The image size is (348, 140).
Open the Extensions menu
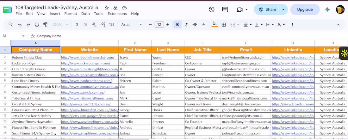[117, 14]
